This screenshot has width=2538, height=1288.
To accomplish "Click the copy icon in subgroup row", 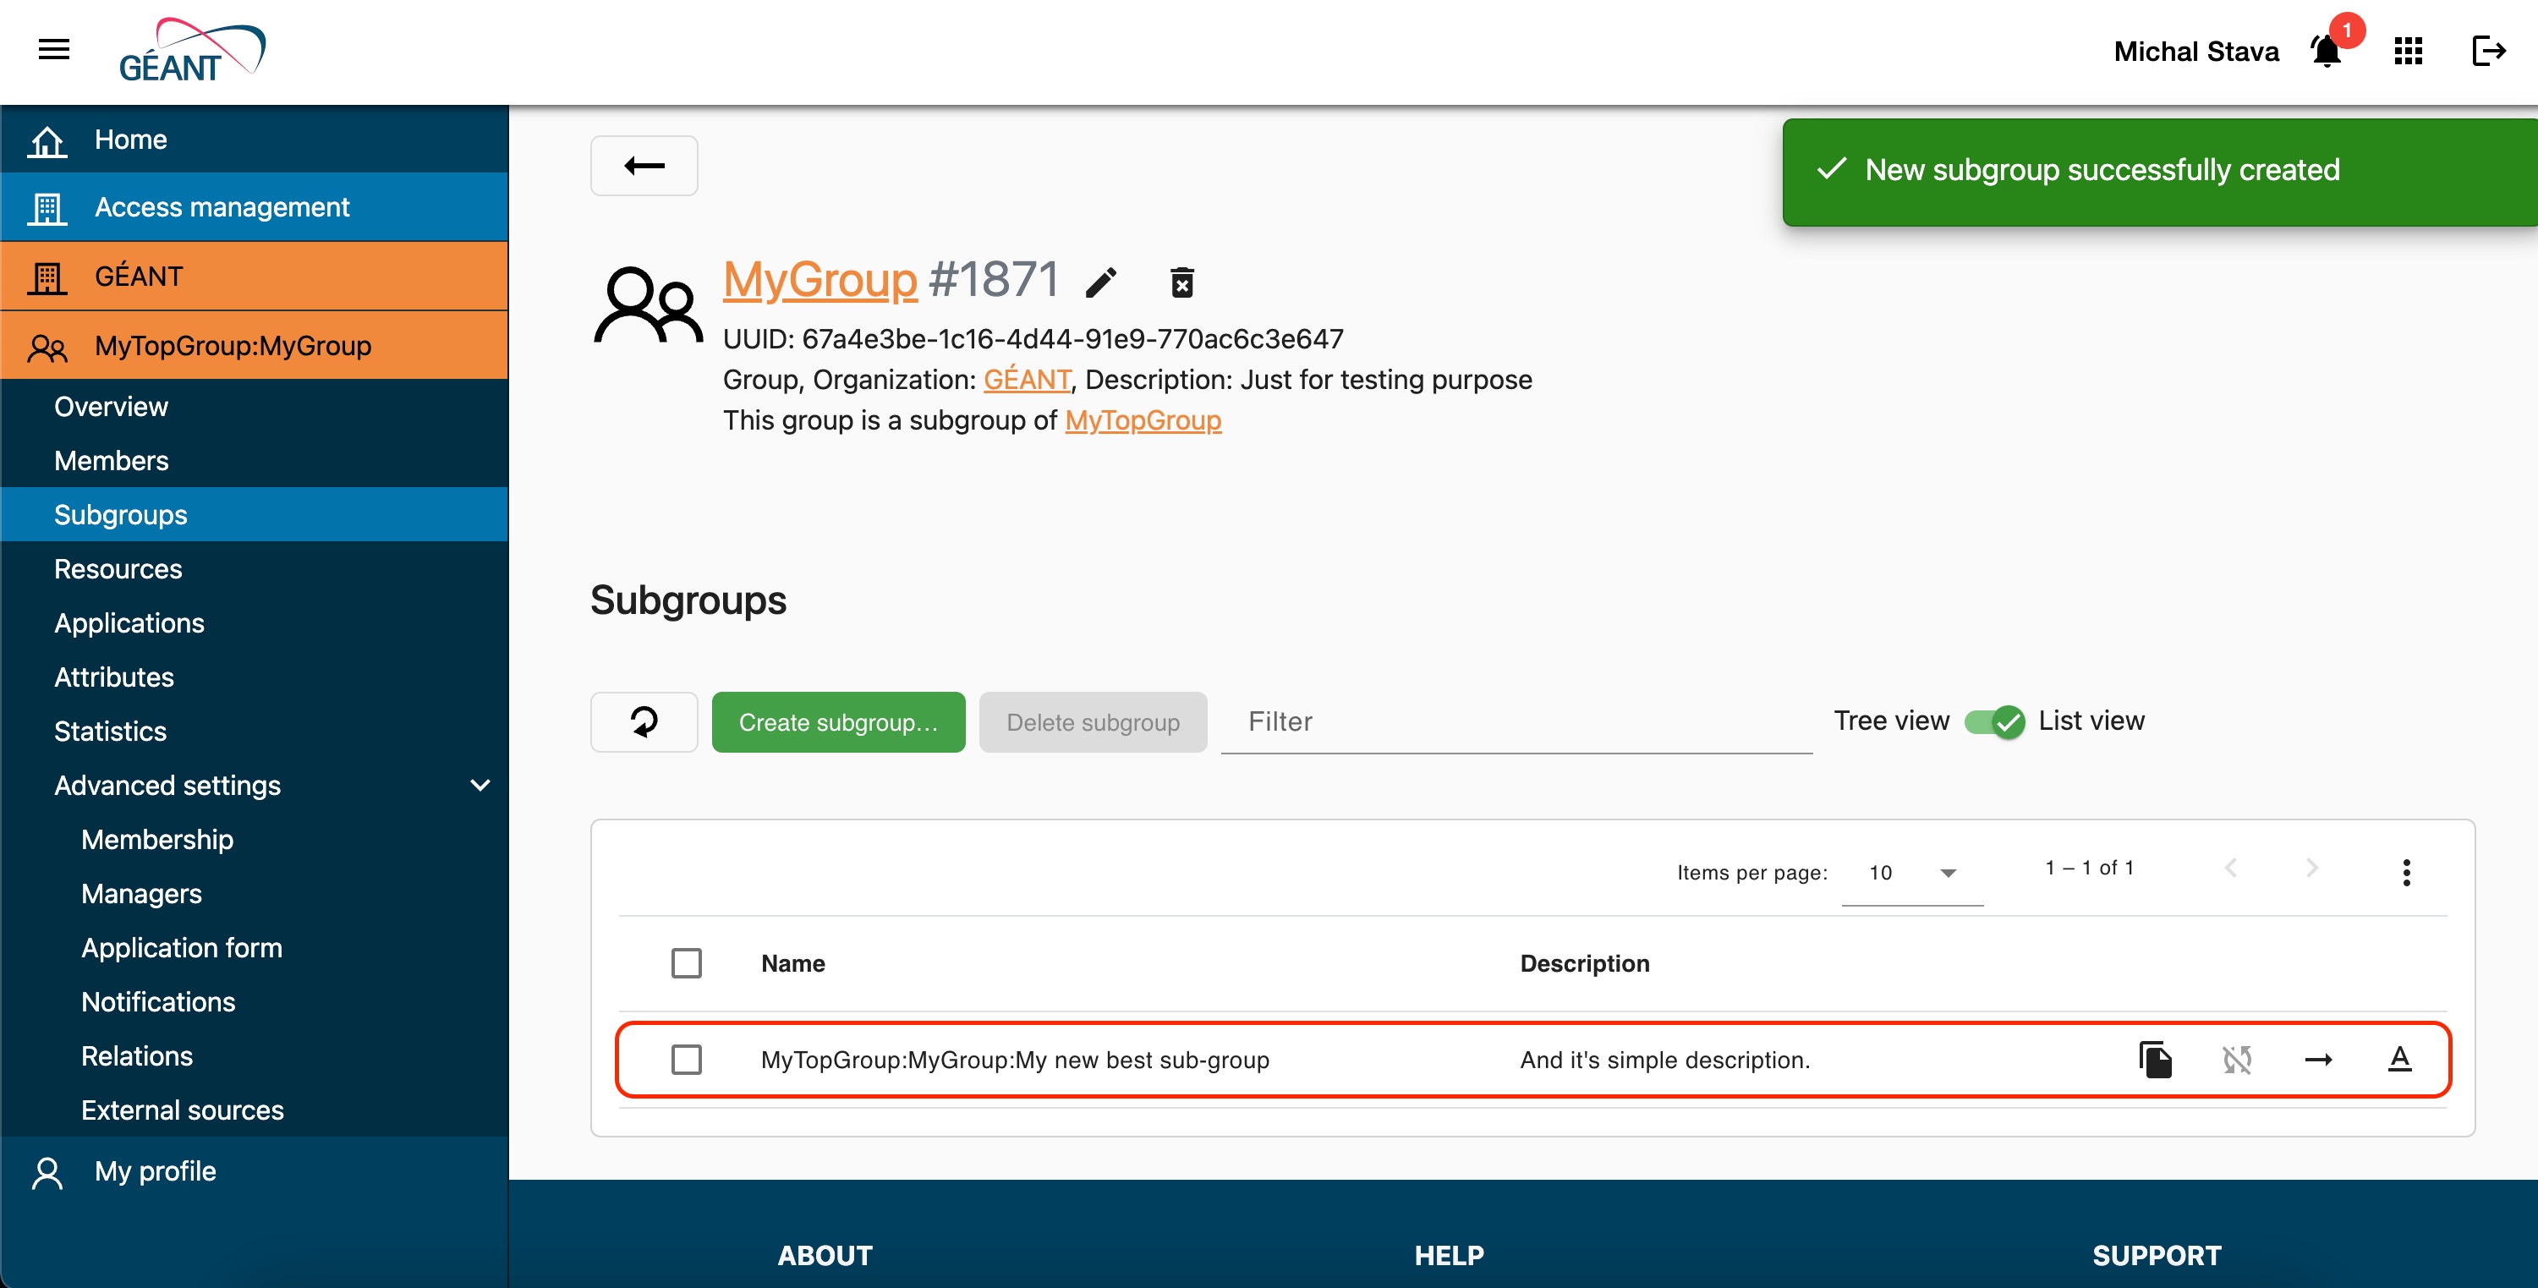I will point(2155,1060).
